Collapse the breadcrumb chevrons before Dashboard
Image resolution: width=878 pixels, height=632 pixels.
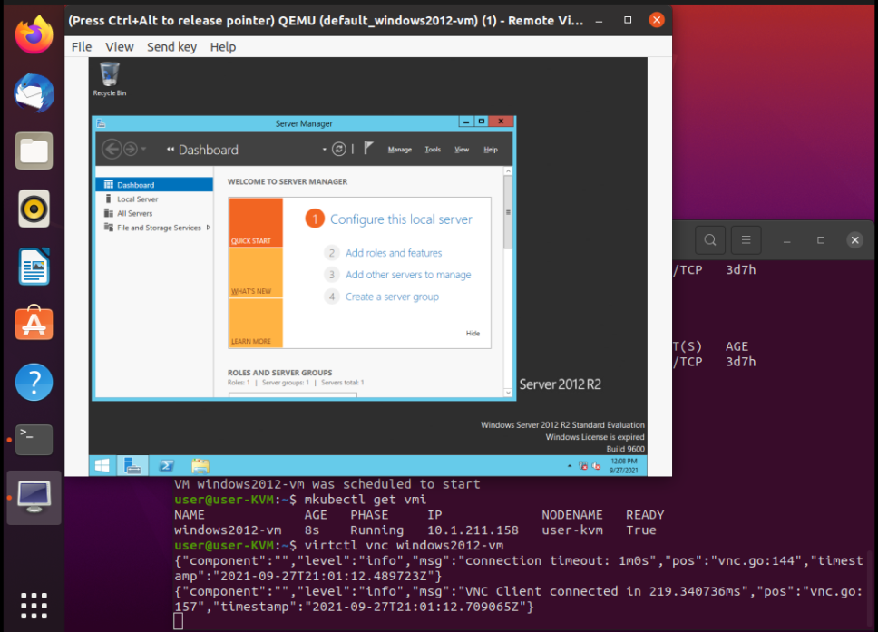(171, 149)
